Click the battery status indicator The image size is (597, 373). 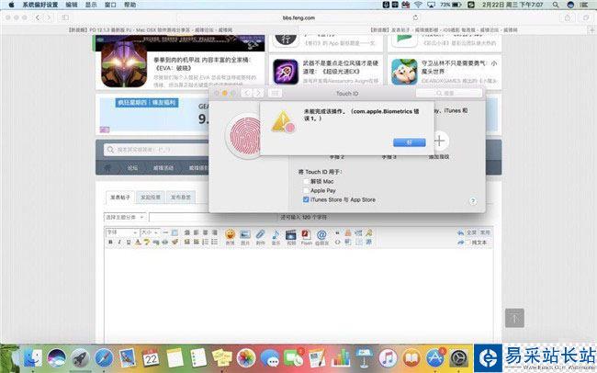(x=451, y=5)
